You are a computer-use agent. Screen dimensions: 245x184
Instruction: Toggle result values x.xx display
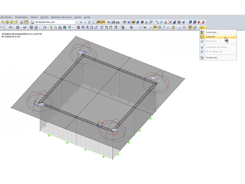tap(103, 22)
